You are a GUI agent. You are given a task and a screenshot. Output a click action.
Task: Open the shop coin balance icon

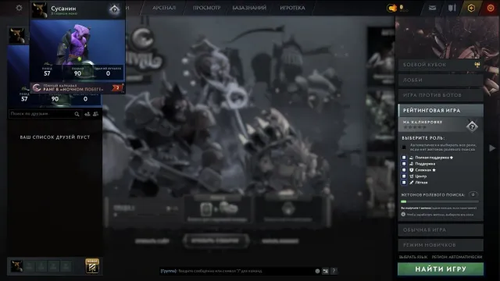coord(391,8)
